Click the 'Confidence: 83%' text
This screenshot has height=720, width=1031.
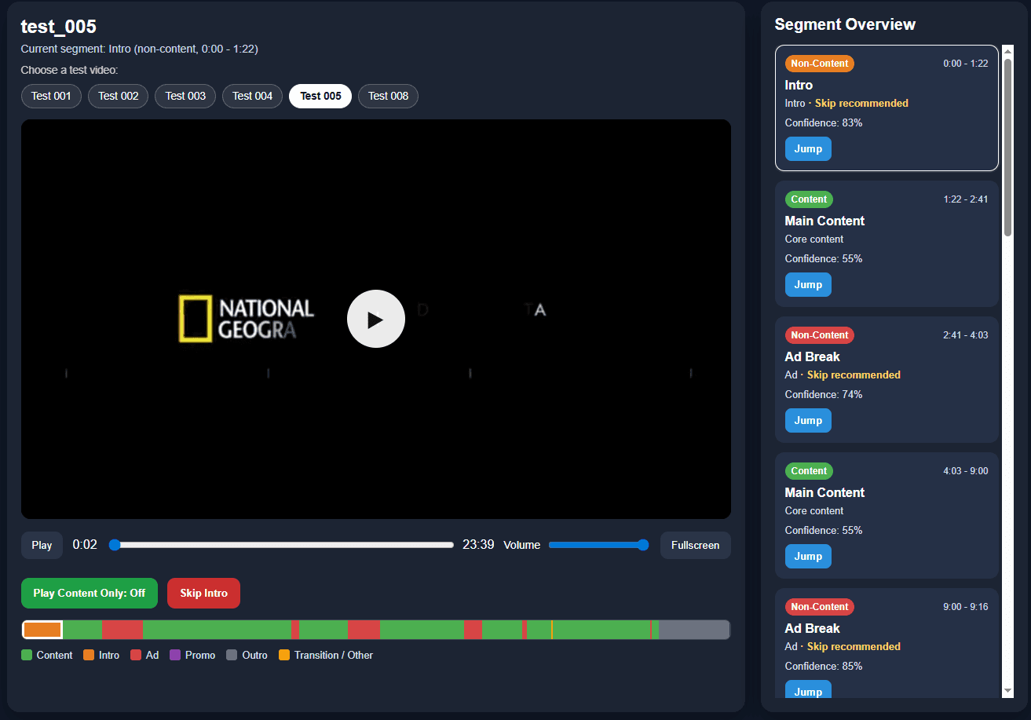824,122
